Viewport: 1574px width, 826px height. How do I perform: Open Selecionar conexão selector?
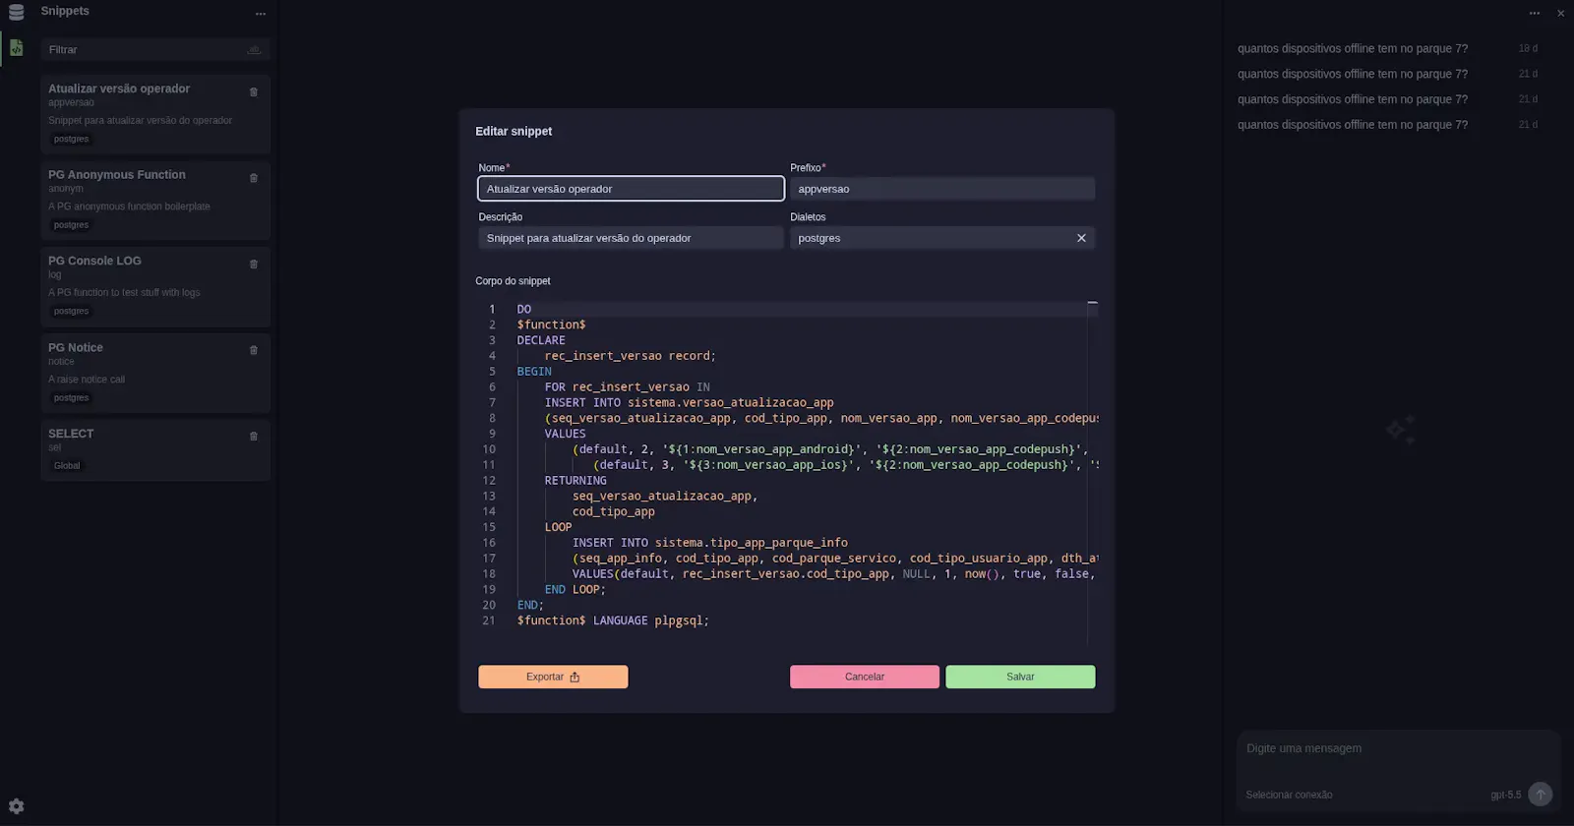[x=1289, y=795]
